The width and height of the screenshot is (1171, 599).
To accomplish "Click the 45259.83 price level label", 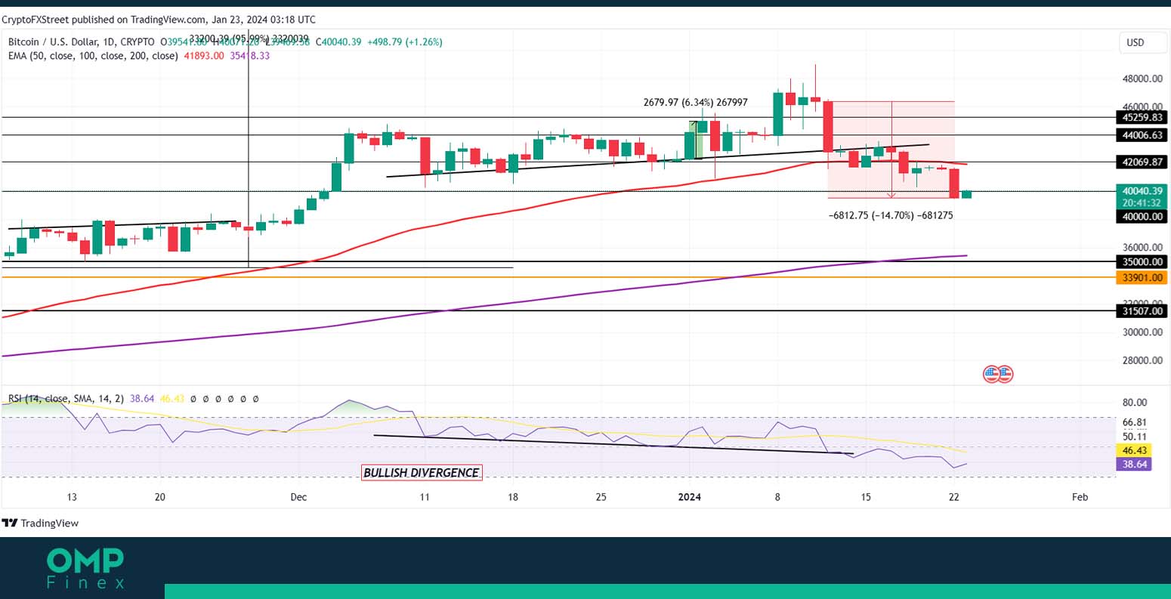I will pyautogui.click(x=1141, y=117).
